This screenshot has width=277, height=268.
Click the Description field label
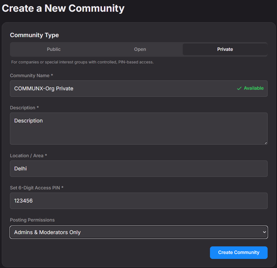[24, 108]
